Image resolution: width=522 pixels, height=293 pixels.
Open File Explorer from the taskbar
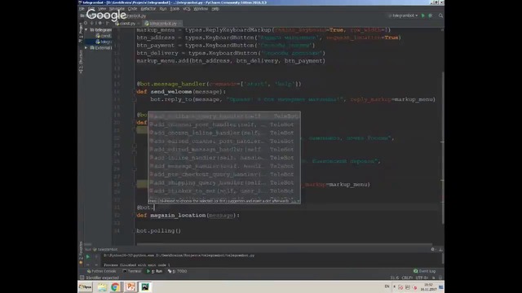click(x=102, y=287)
